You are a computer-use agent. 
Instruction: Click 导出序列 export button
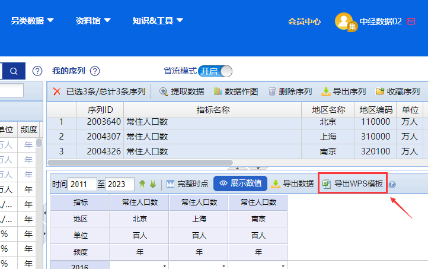(x=343, y=91)
